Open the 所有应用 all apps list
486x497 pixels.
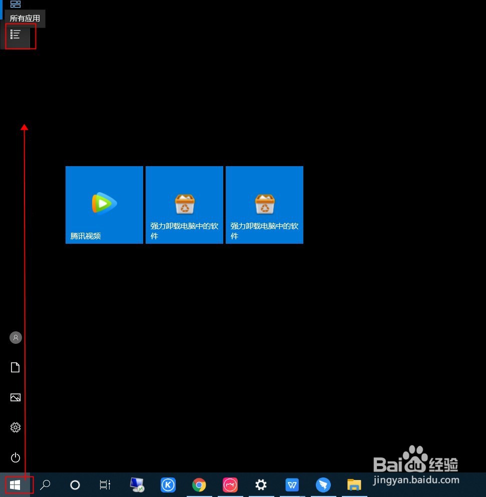click(15, 35)
